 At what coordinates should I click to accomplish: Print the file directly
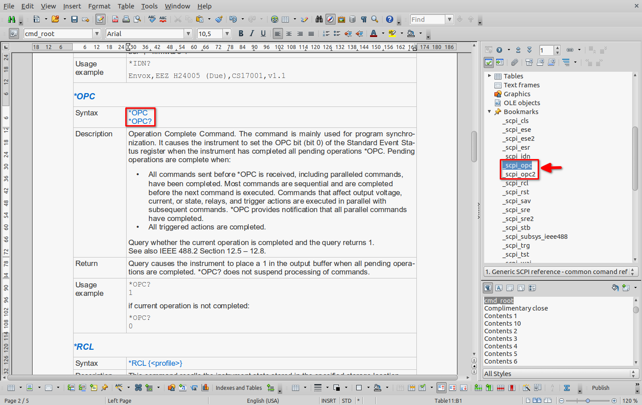(x=126, y=19)
